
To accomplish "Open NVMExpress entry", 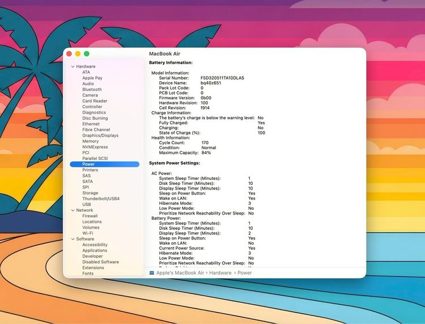I will click(x=95, y=147).
